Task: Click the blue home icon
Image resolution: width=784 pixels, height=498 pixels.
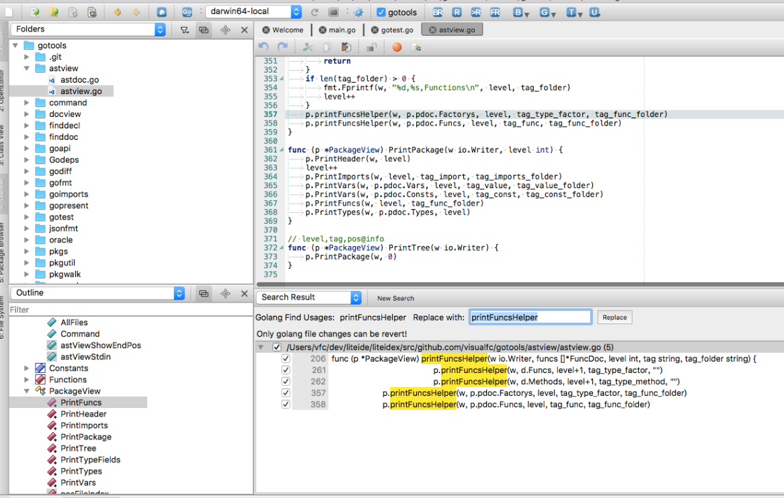Action: pyautogui.click(x=161, y=12)
